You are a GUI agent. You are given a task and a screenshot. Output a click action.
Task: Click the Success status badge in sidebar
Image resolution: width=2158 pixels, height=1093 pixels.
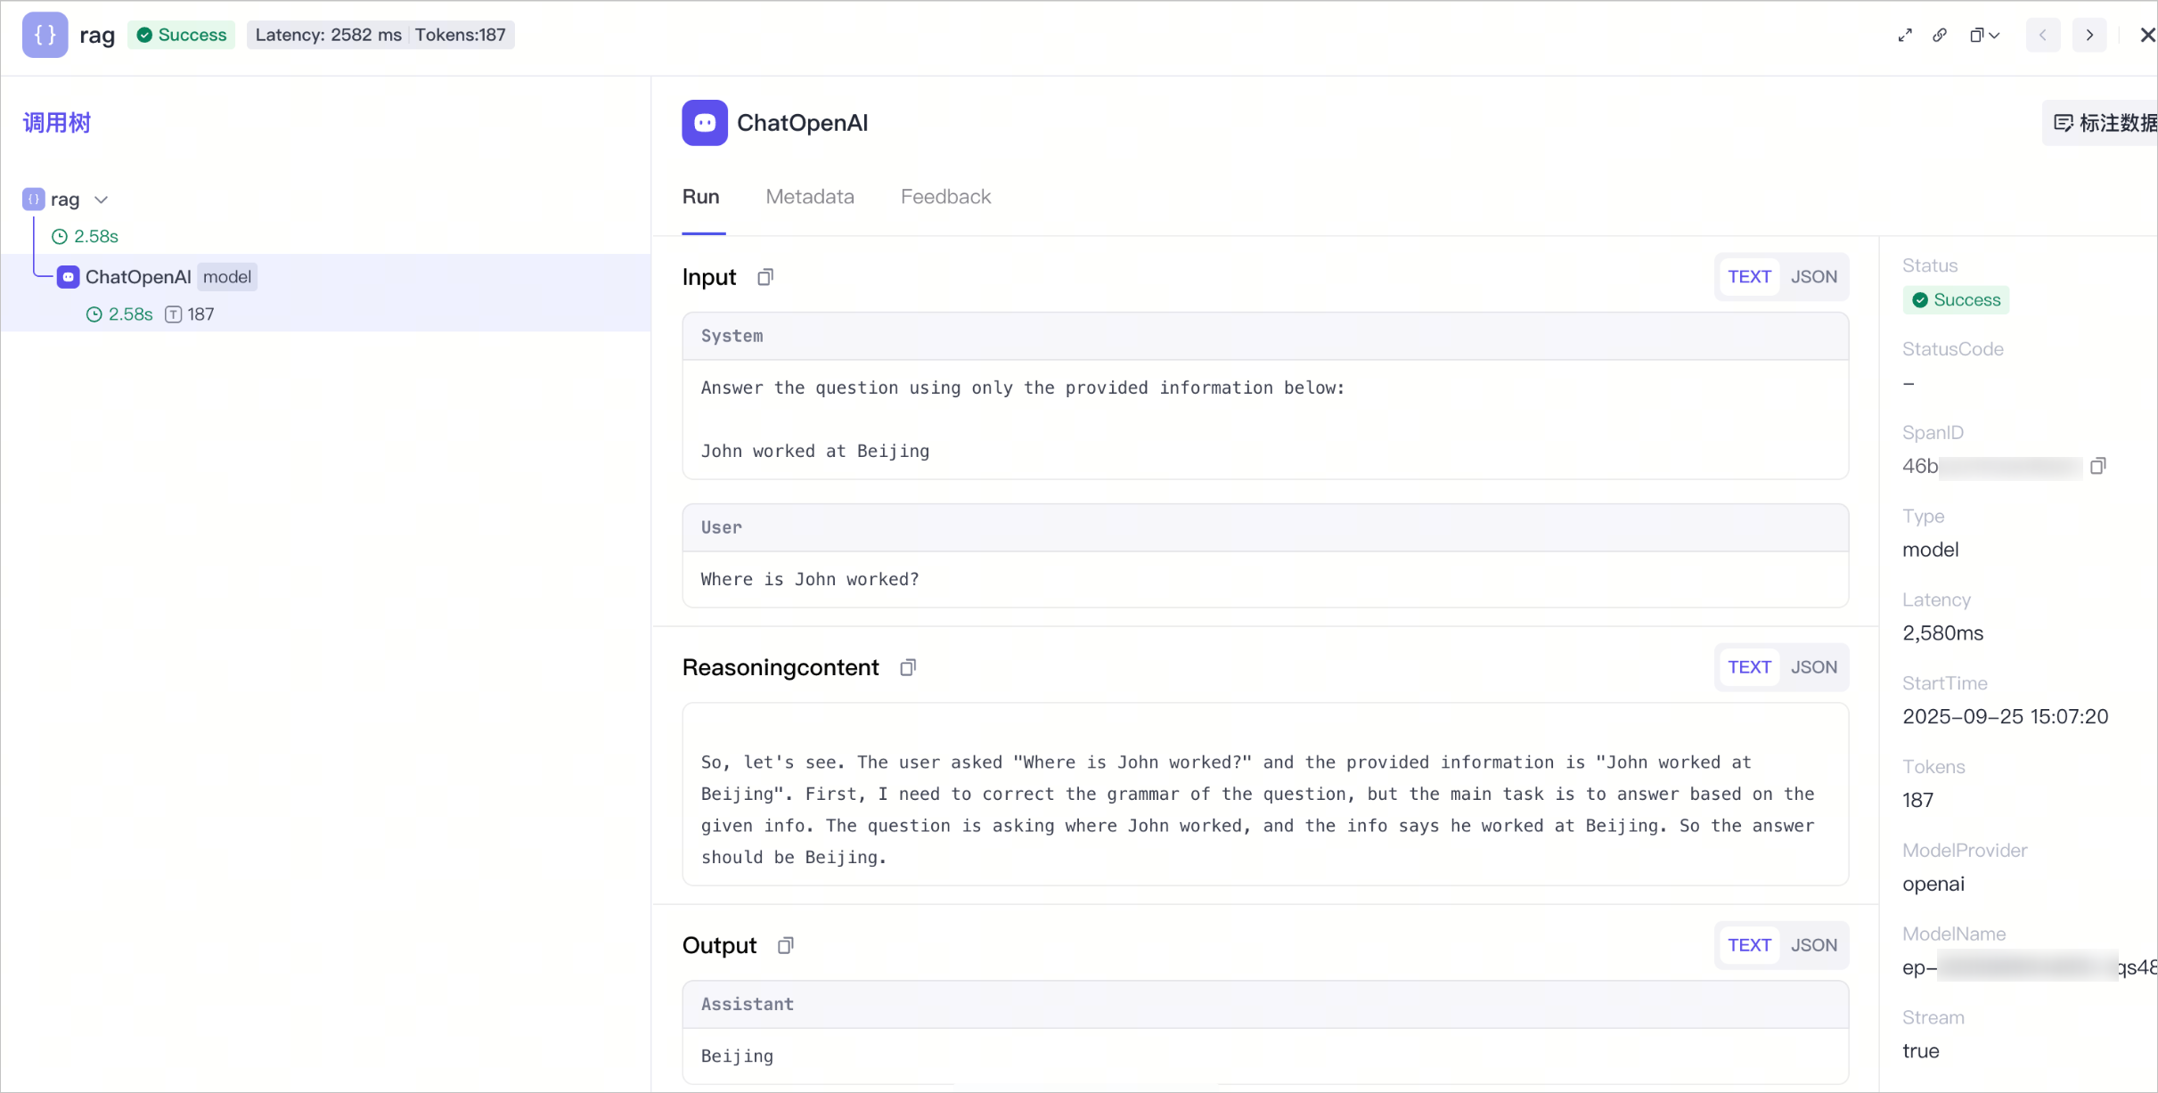(x=1956, y=300)
